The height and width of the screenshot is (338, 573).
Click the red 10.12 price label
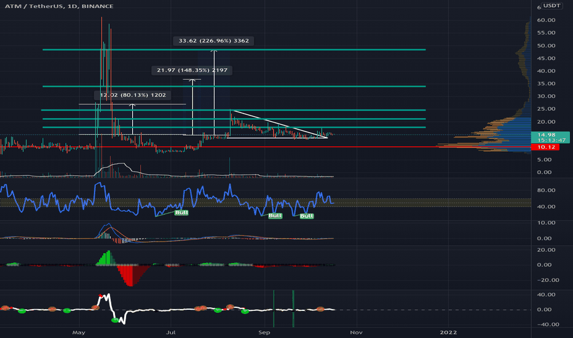coord(545,147)
